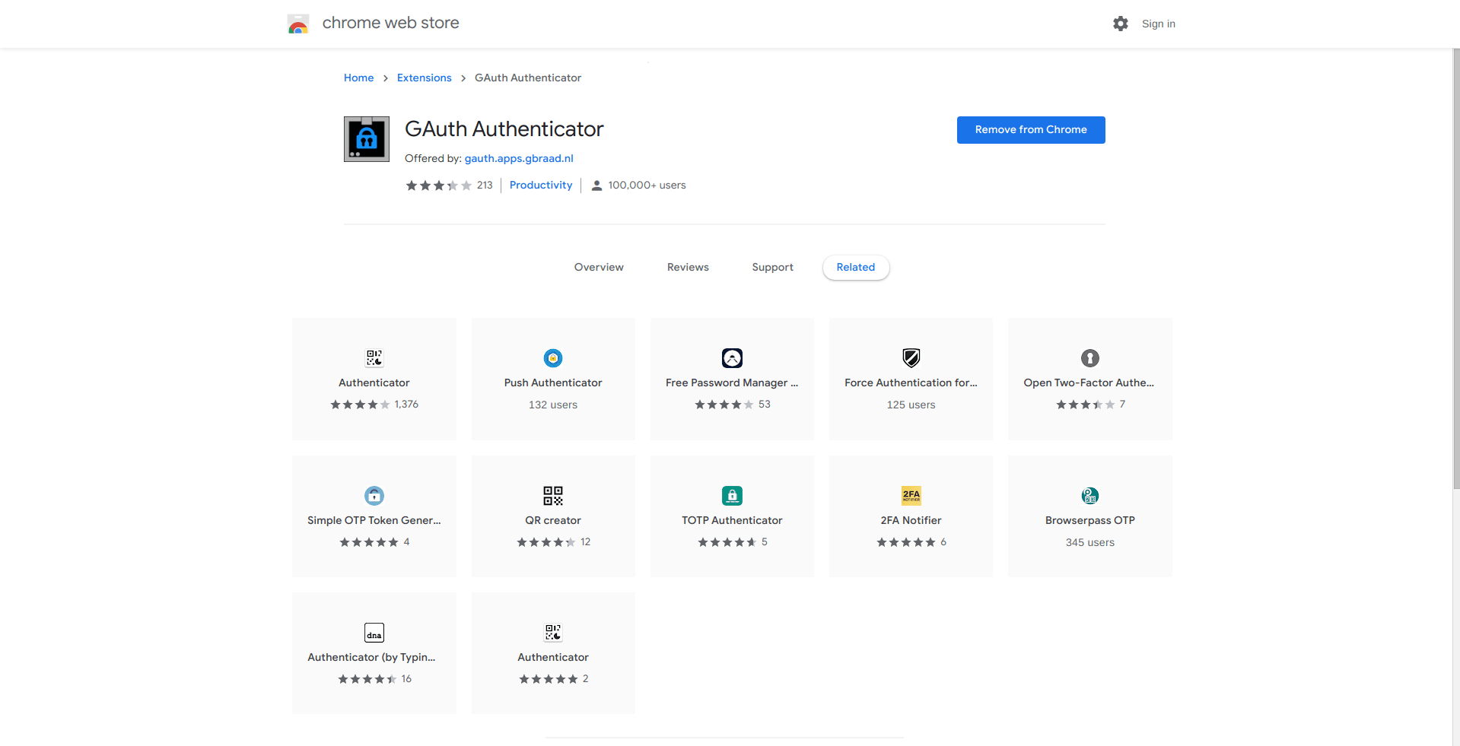Image resolution: width=1460 pixels, height=746 pixels.
Task: Open the Simple OTP Token Generator icon
Action: [374, 496]
